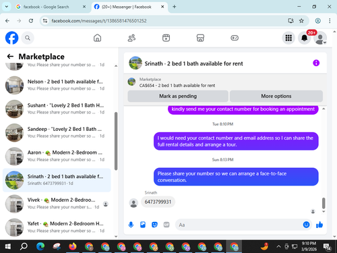The image size is (337, 253).
Task: Open Aaron Modern 2-Bedroom conversation
Action: (x=57, y=157)
